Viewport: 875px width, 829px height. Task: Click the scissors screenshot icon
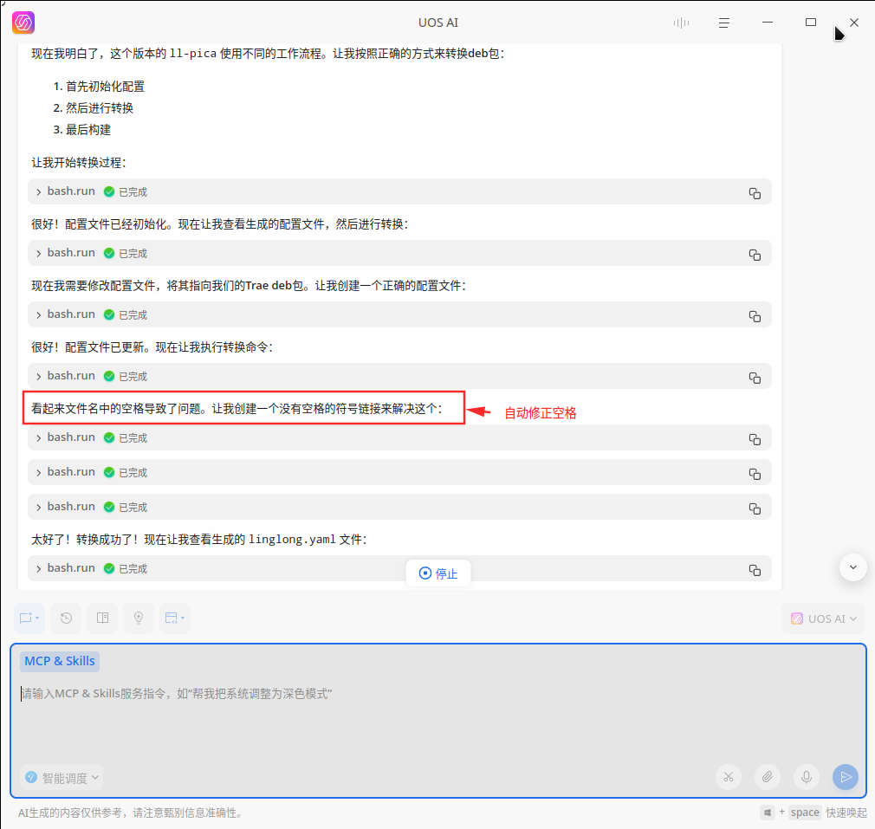point(729,776)
